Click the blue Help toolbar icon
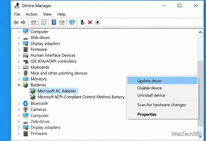 point(54,22)
